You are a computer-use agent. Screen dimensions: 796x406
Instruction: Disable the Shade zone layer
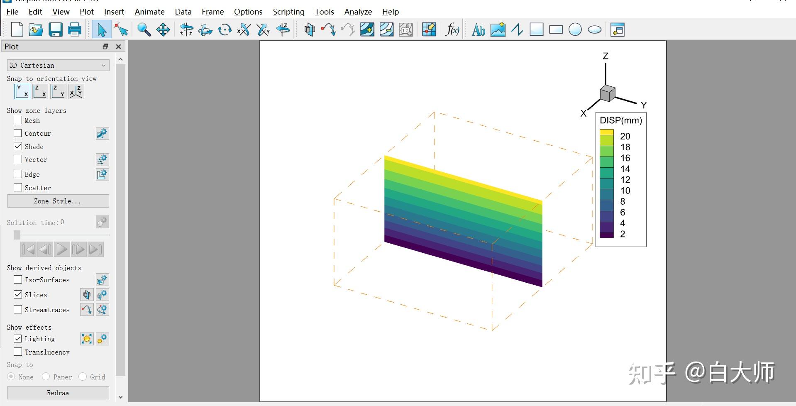(17, 146)
